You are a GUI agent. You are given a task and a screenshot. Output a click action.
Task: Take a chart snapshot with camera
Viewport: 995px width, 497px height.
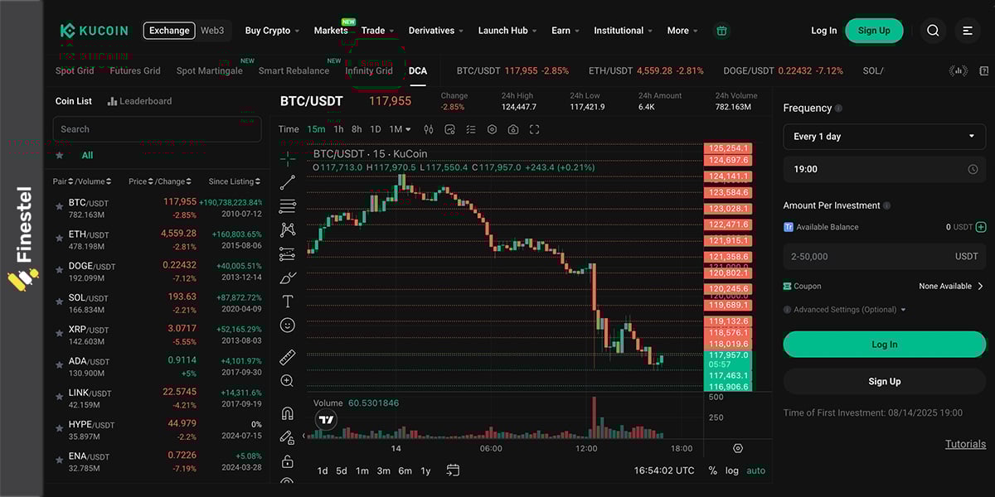point(513,129)
